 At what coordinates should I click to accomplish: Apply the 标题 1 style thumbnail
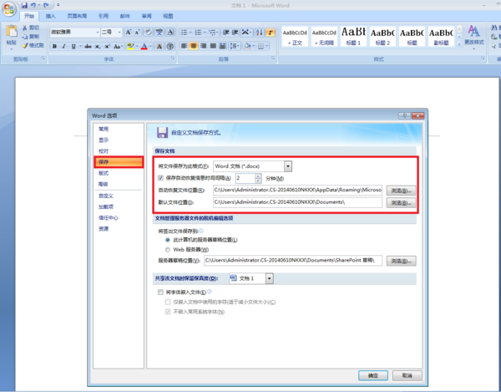(354, 36)
